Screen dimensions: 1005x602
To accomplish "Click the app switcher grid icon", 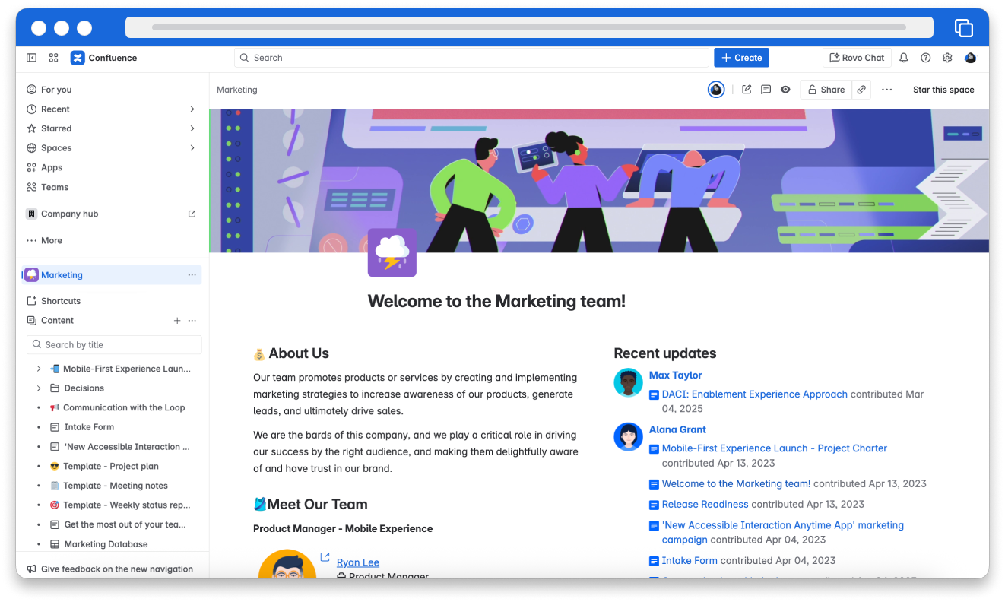I will coord(53,58).
